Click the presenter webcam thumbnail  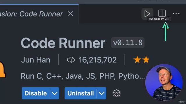point(164,82)
